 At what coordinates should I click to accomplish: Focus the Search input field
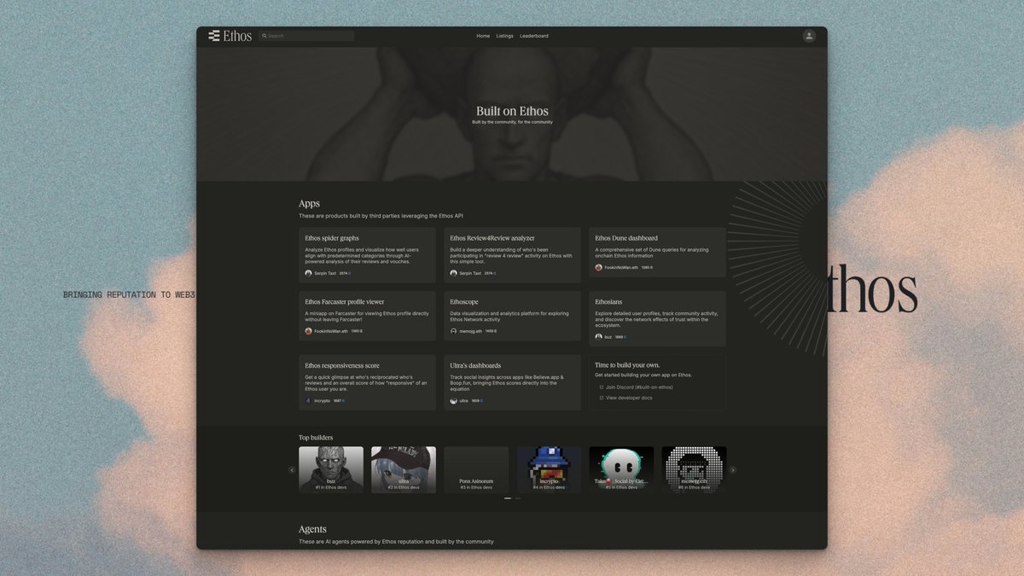click(306, 36)
